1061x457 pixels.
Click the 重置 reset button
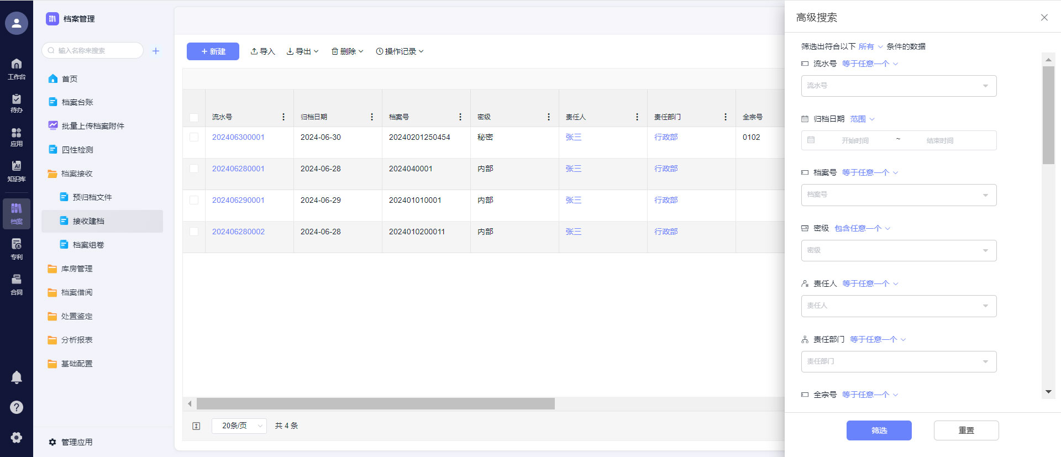click(966, 430)
